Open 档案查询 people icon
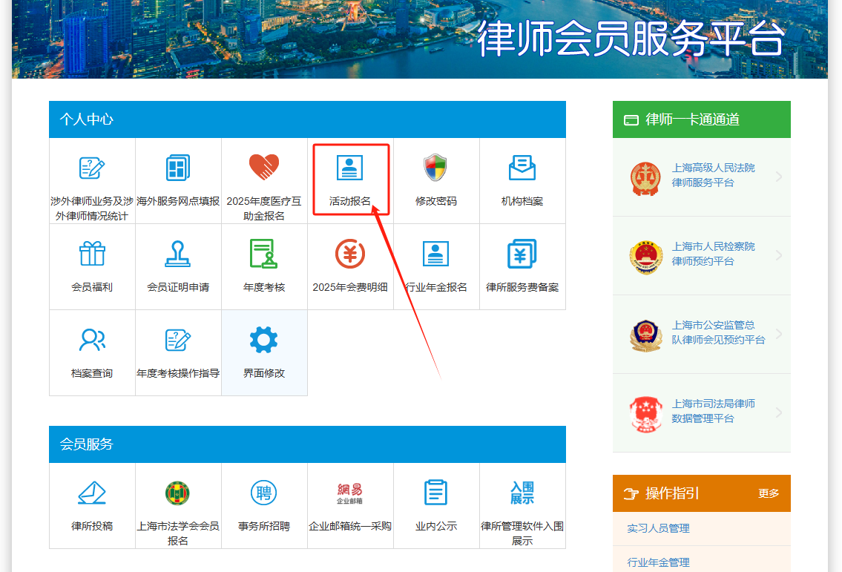This screenshot has width=842, height=572. [92, 341]
